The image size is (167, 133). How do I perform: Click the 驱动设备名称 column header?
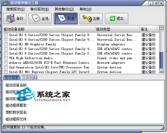pyautogui.click(x=49, y=29)
